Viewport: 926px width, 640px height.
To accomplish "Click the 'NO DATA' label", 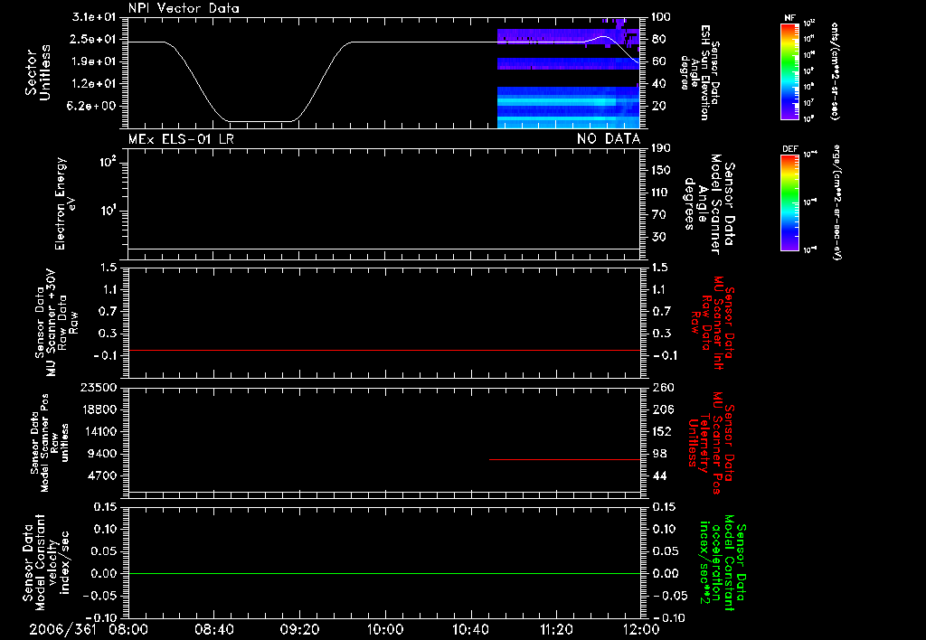I will click(x=609, y=139).
